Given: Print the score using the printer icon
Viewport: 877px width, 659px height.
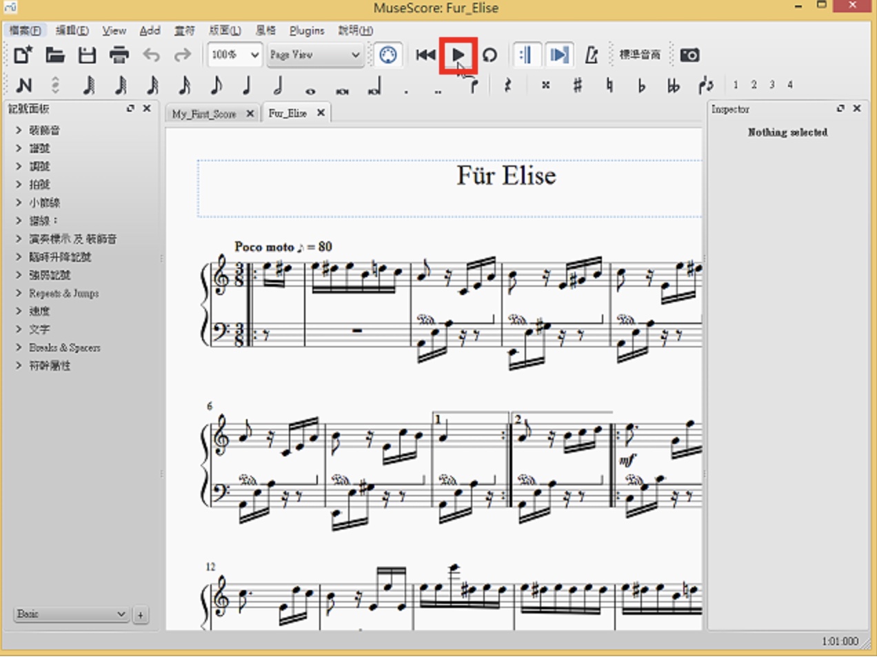Looking at the screenshot, I should coord(119,54).
